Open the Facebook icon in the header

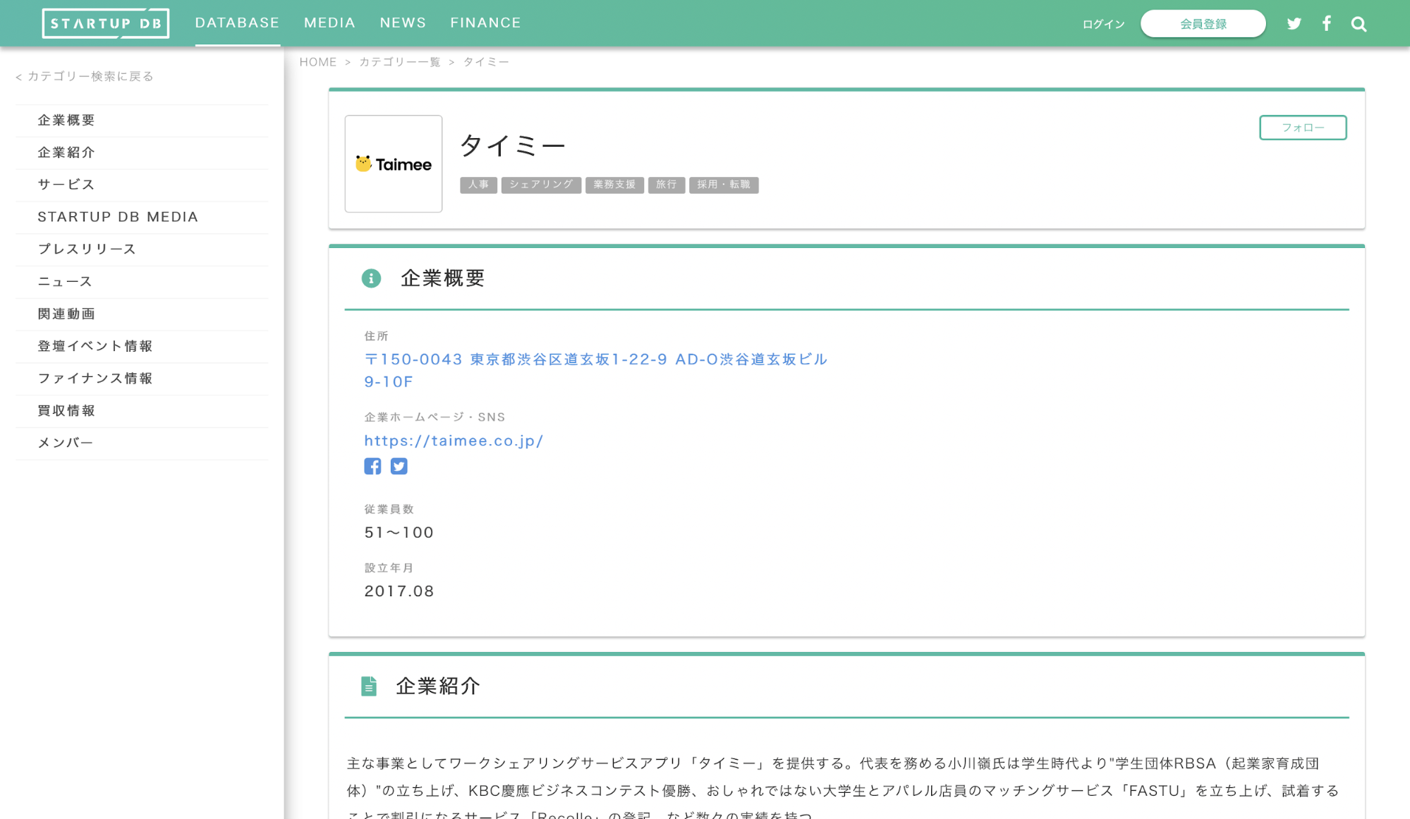[x=1327, y=23]
